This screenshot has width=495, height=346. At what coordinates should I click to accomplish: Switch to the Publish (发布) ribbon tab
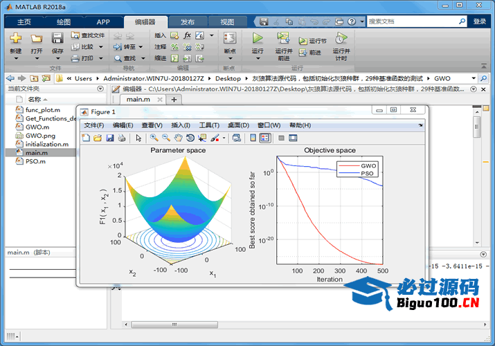click(188, 21)
